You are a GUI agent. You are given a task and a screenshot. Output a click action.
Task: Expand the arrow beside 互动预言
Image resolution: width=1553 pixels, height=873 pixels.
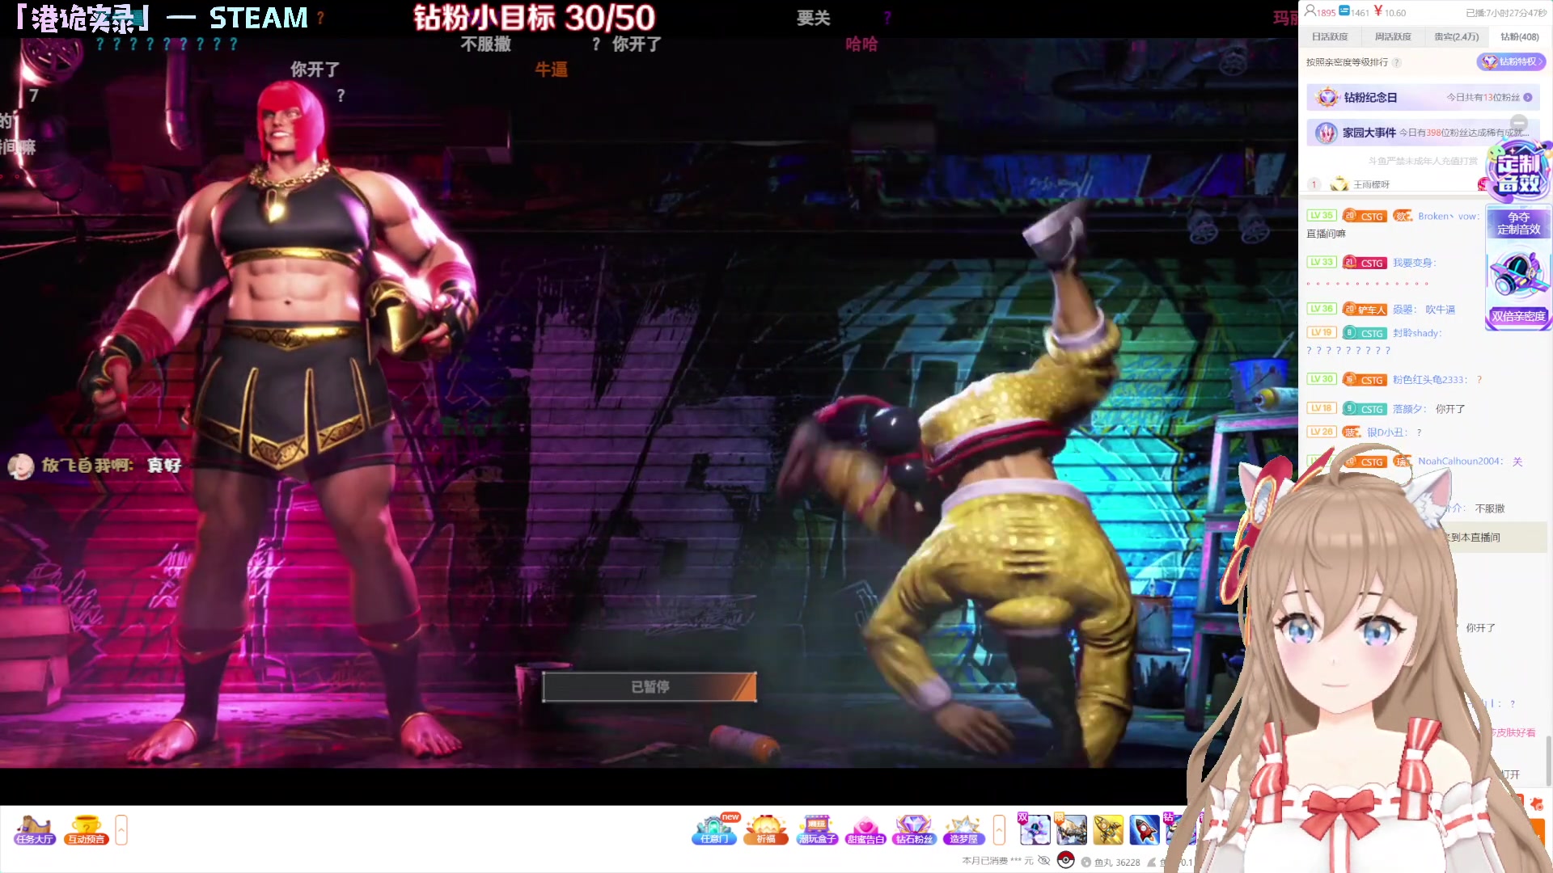point(121,830)
